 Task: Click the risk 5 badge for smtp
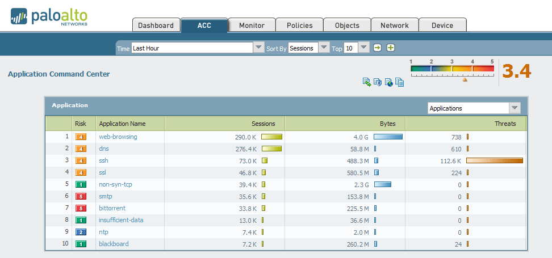(x=81, y=196)
